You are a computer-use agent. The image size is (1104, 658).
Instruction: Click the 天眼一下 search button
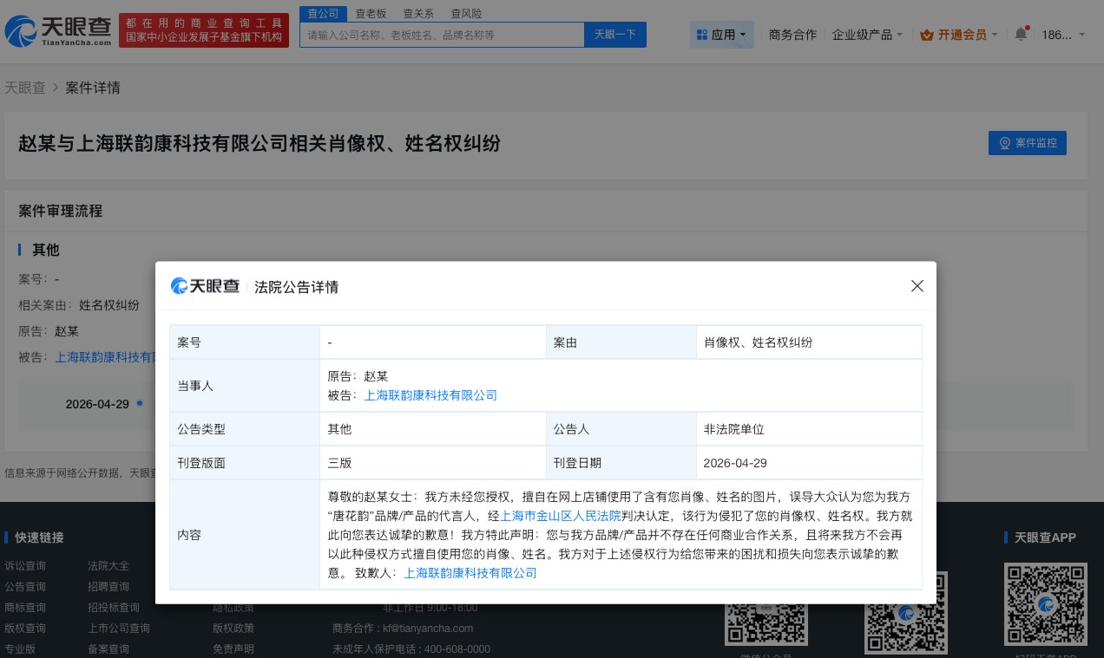point(614,34)
